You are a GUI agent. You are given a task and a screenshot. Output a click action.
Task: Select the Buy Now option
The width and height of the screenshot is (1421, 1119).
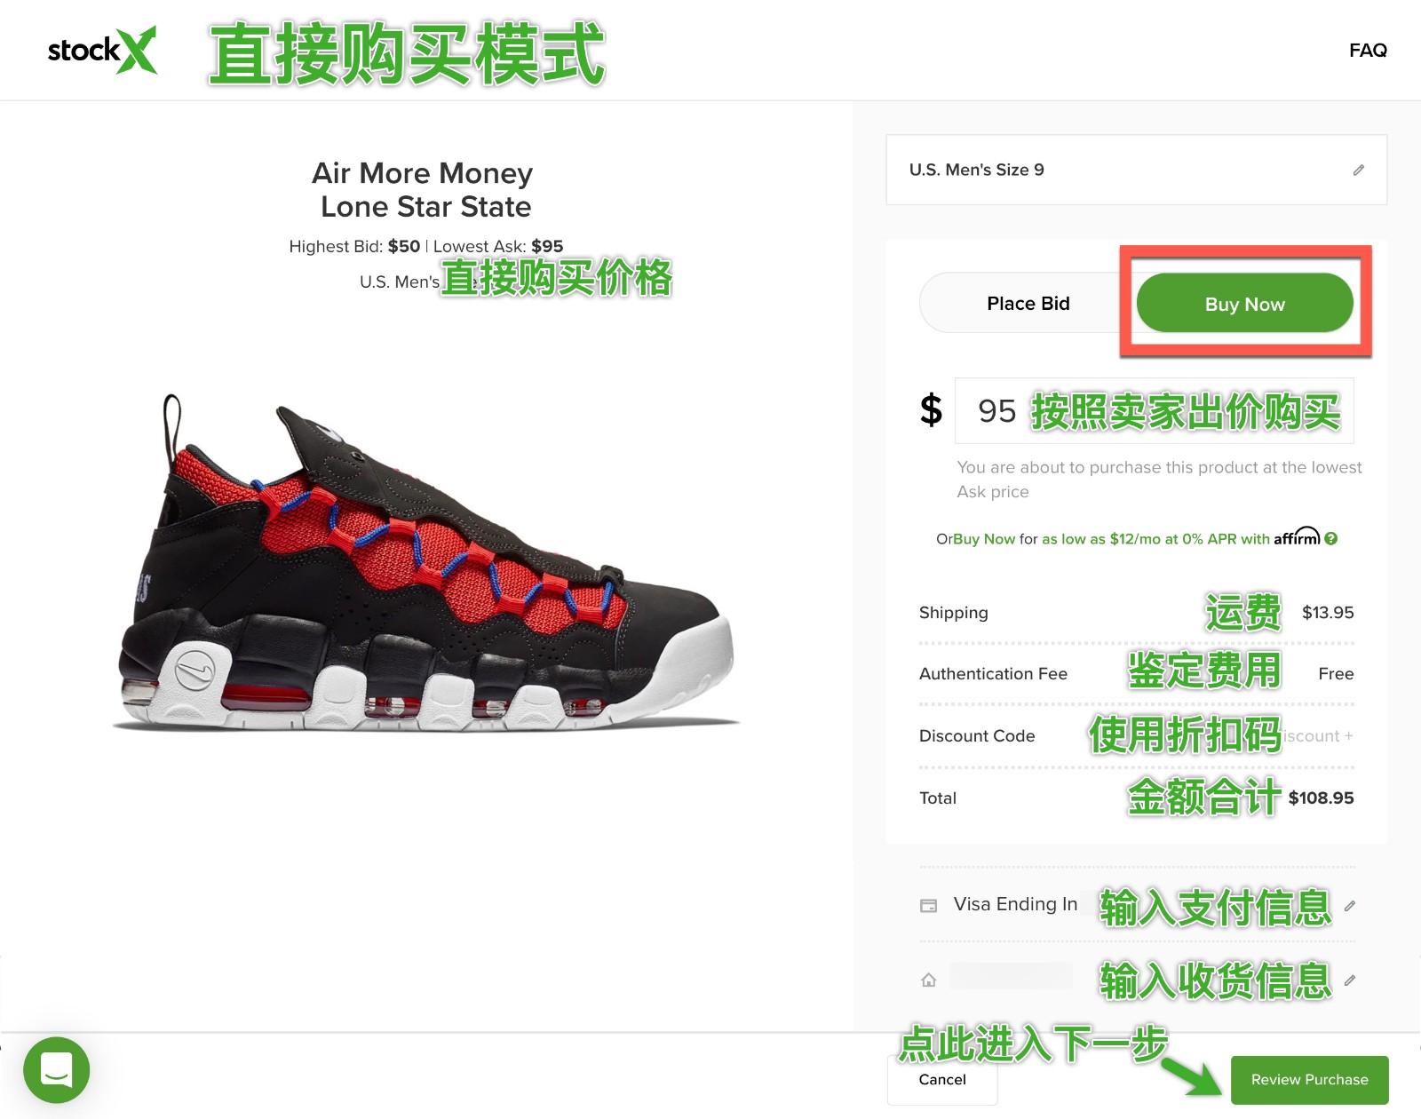click(x=1244, y=304)
